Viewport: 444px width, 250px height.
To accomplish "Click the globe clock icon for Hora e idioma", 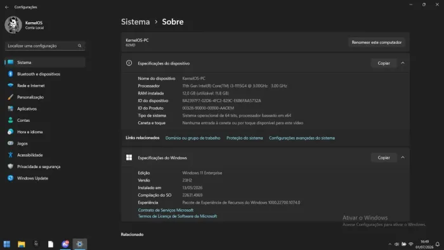I will click(11, 131).
